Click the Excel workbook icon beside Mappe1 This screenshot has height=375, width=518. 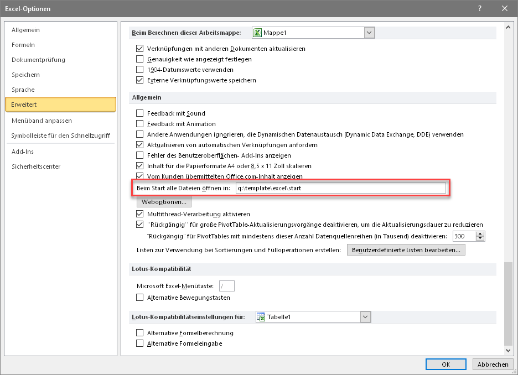258,33
